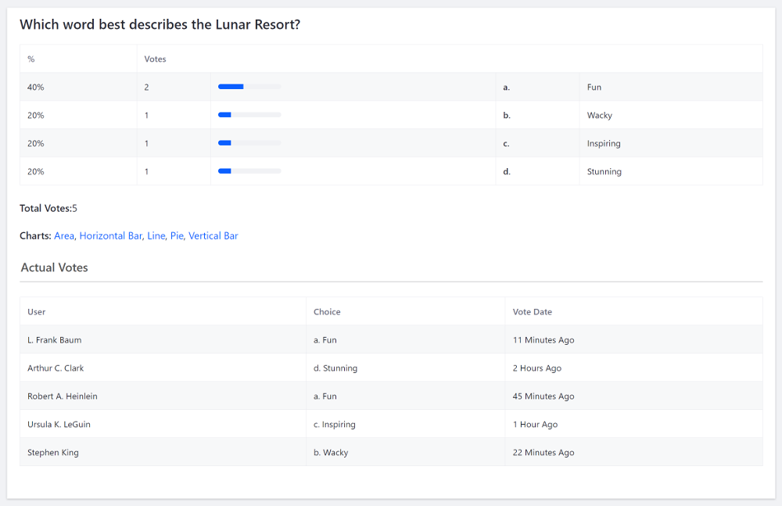This screenshot has height=506, width=782.
Task: Click the progress bar for Wacky
Action: click(249, 115)
